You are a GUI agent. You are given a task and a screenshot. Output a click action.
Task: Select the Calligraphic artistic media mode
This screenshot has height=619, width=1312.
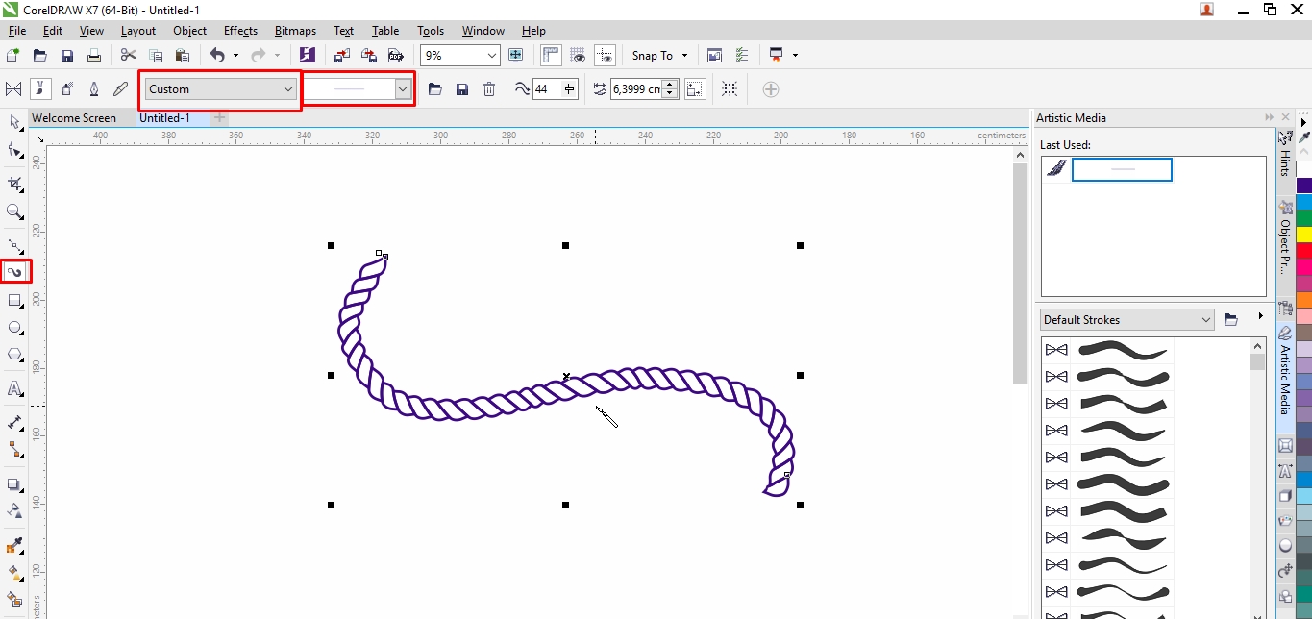94,89
